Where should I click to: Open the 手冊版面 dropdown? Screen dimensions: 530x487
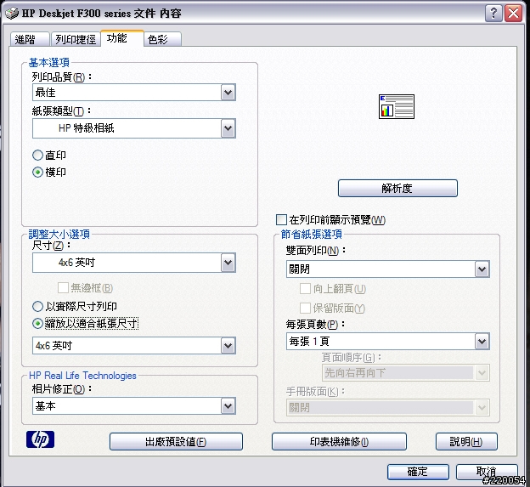point(387,407)
